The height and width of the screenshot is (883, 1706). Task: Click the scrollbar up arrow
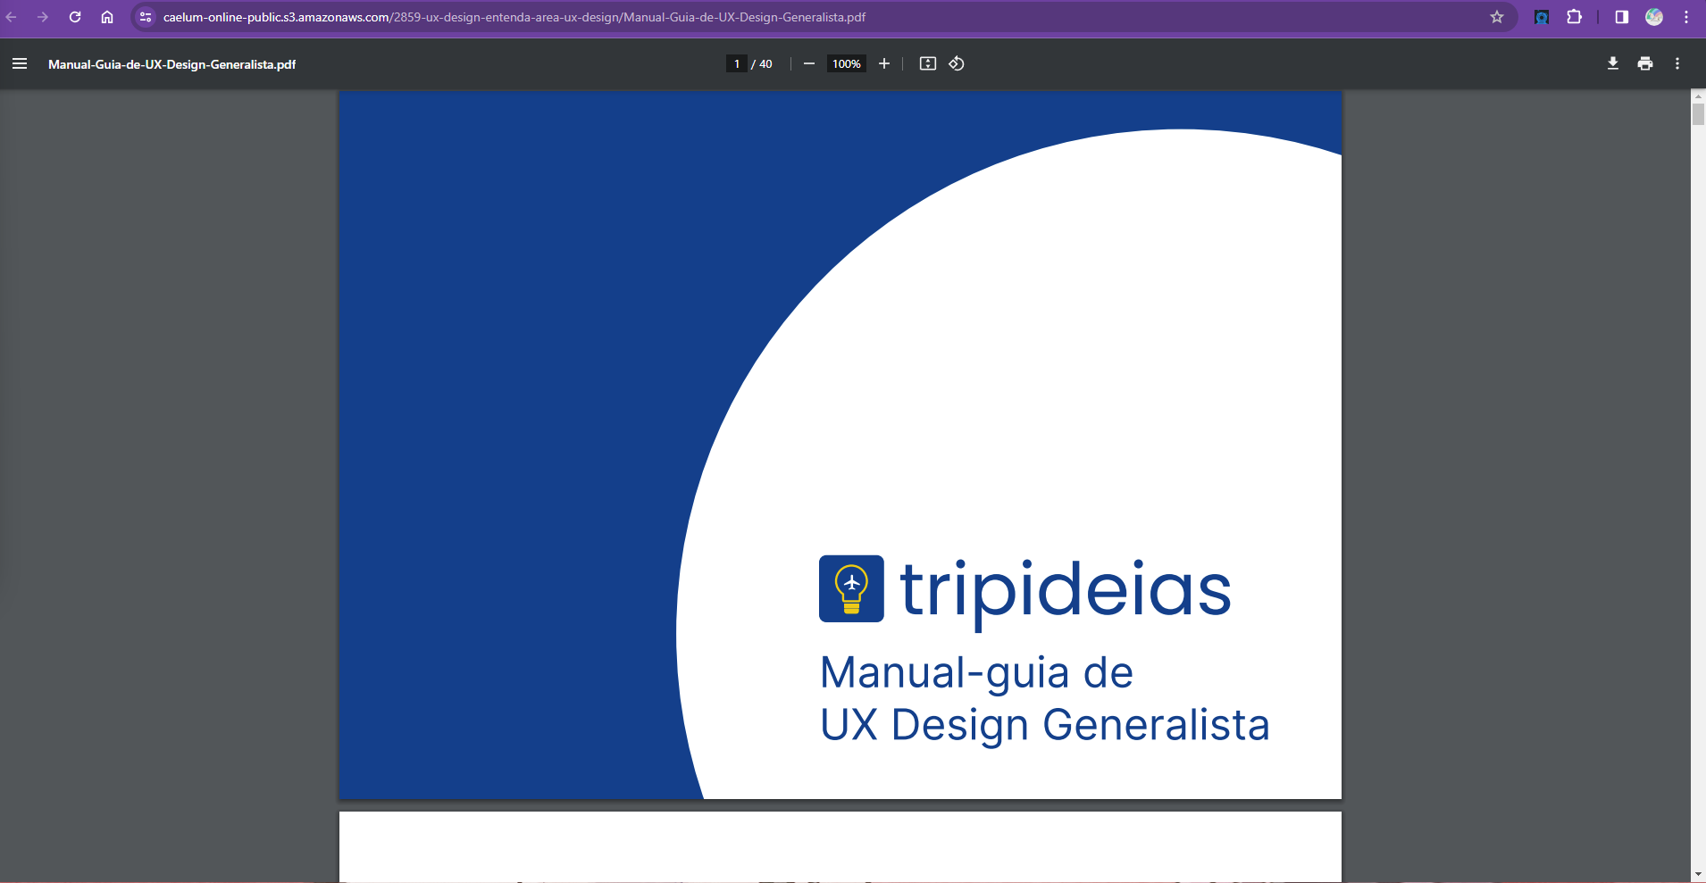coord(1698,96)
